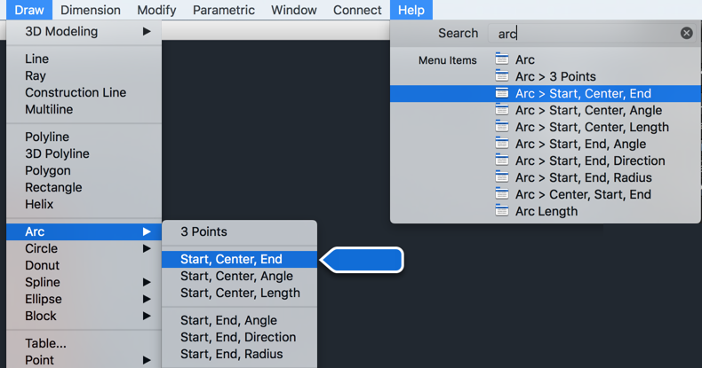Choose Start, Center, End arc option
The height and width of the screenshot is (368, 702).
pyautogui.click(x=231, y=259)
